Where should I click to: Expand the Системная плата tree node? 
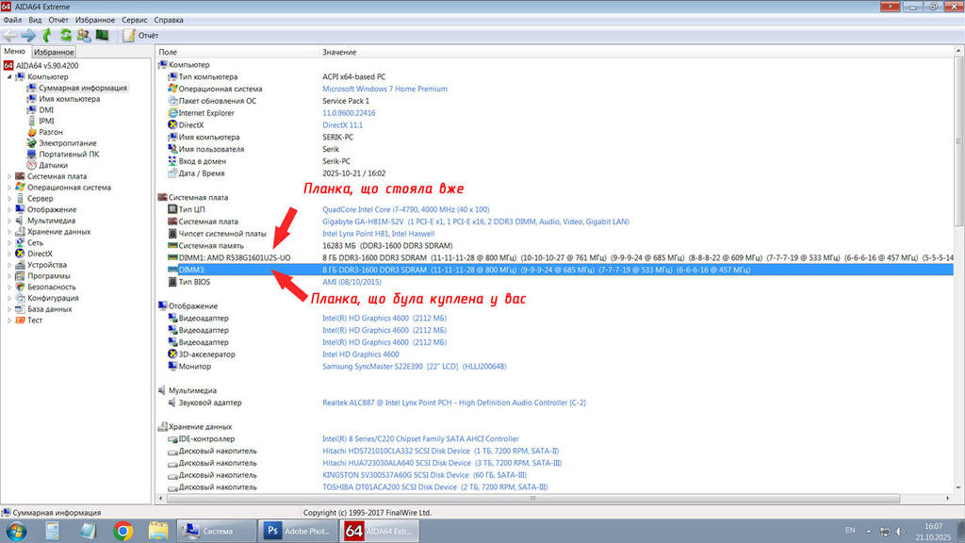[x=9, y=176]
